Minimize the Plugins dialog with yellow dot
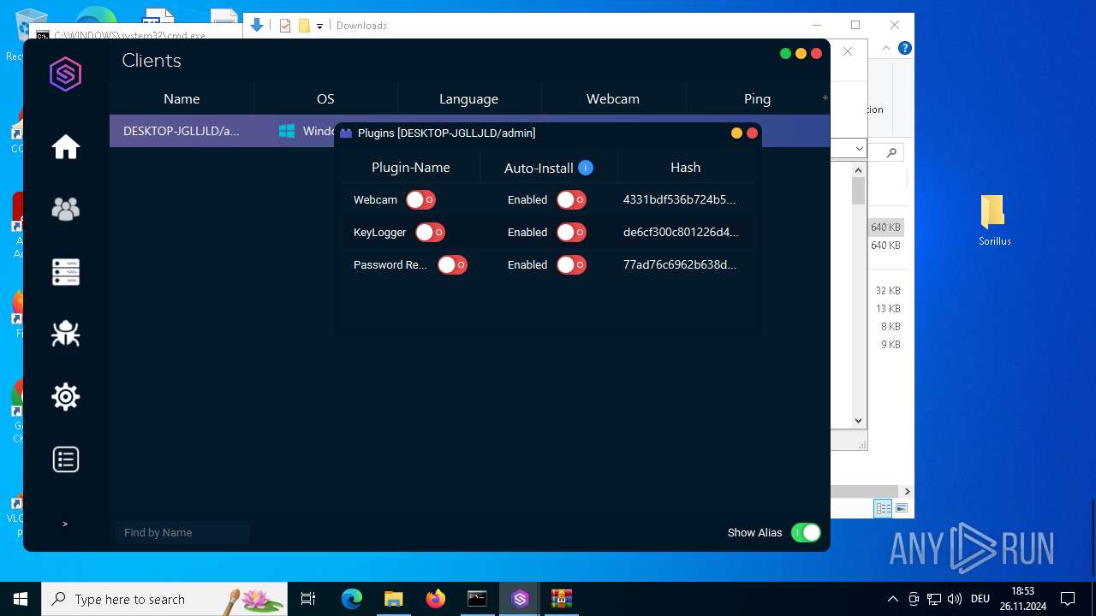The width and height of the screenshot is (1096, 616). pos(736,133)
